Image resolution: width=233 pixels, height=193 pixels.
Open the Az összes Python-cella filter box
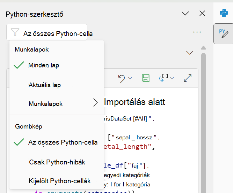click(x=47, y=32)
